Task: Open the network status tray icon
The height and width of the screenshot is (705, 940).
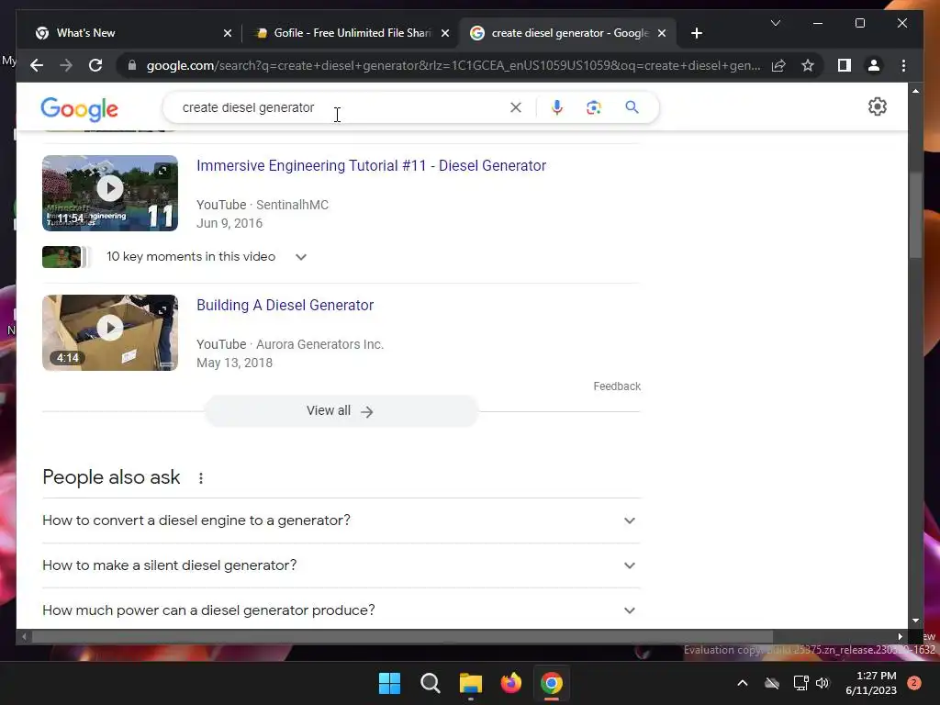Action: (x=800, y=683)
